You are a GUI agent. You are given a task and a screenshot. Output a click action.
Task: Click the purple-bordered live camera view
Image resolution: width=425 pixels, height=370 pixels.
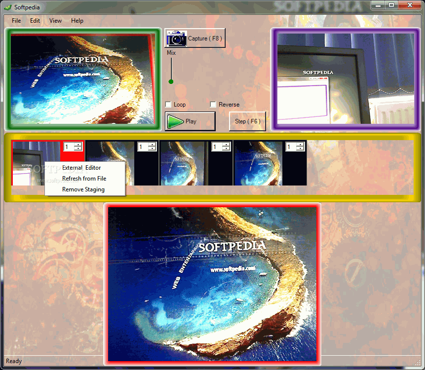tap(346, 79)
